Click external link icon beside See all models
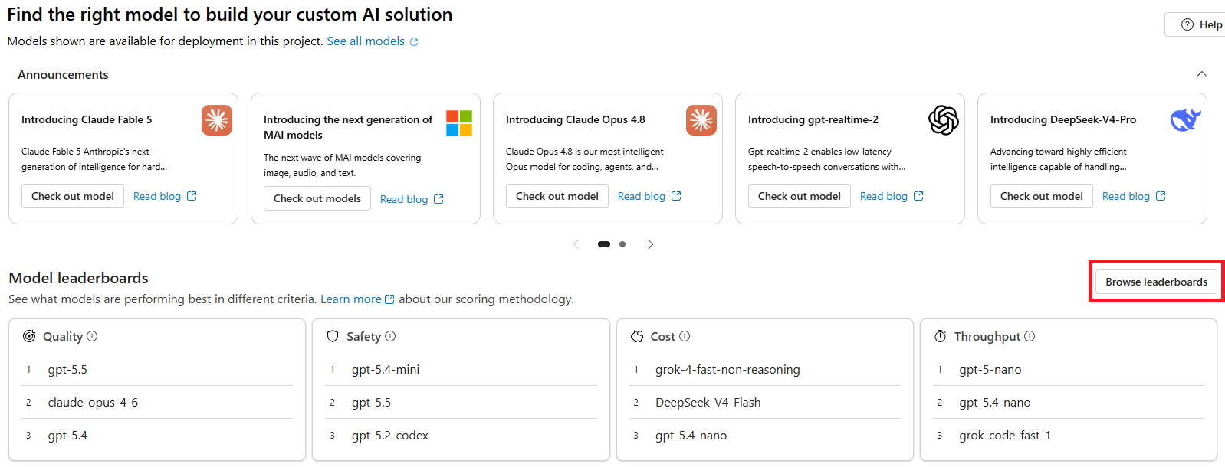 point(414,42)
